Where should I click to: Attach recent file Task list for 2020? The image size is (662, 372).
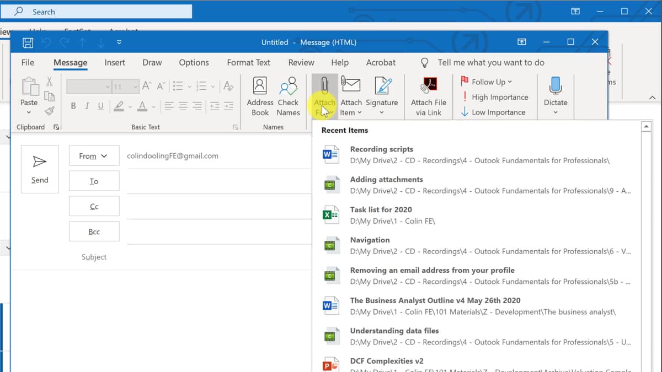[x=477, y=215]
